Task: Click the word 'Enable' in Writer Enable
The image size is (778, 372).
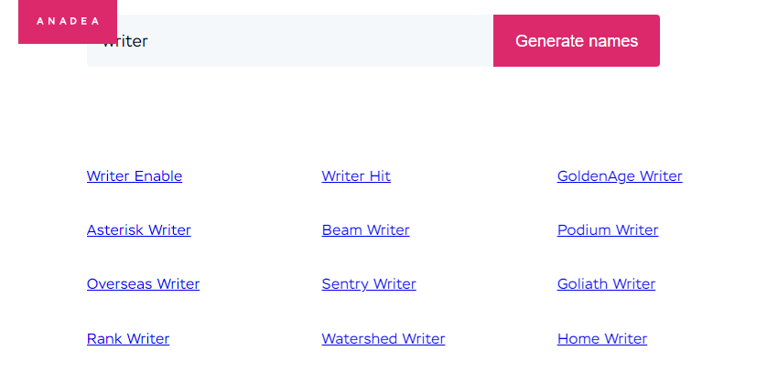Action: (158, 175)
